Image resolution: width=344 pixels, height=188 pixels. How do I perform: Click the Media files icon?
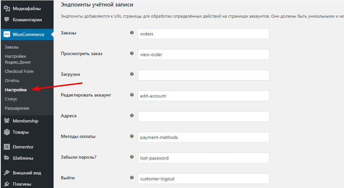(7, 8)
